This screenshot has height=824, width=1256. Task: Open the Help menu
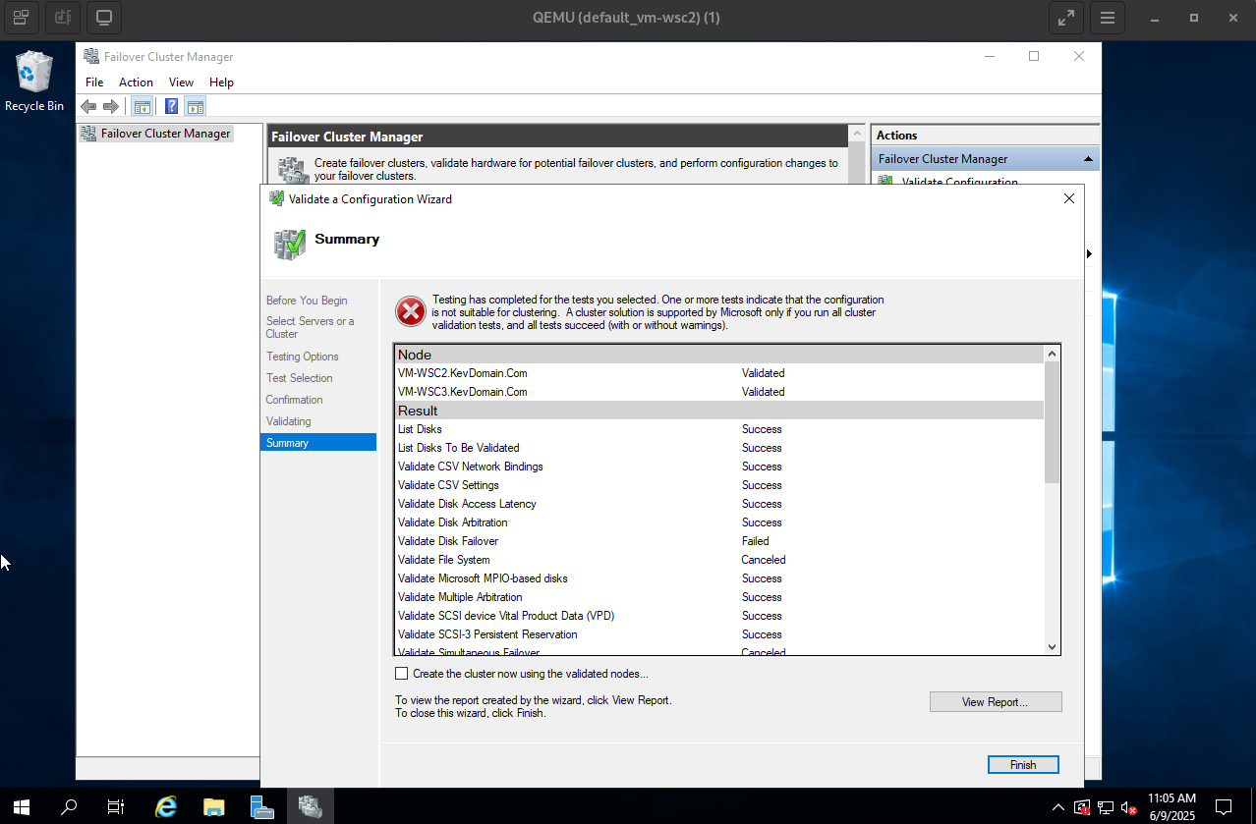pos(221,82)
